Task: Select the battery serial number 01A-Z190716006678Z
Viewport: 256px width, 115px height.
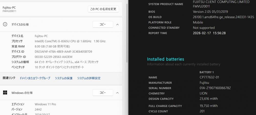Action: click(215, 88)
